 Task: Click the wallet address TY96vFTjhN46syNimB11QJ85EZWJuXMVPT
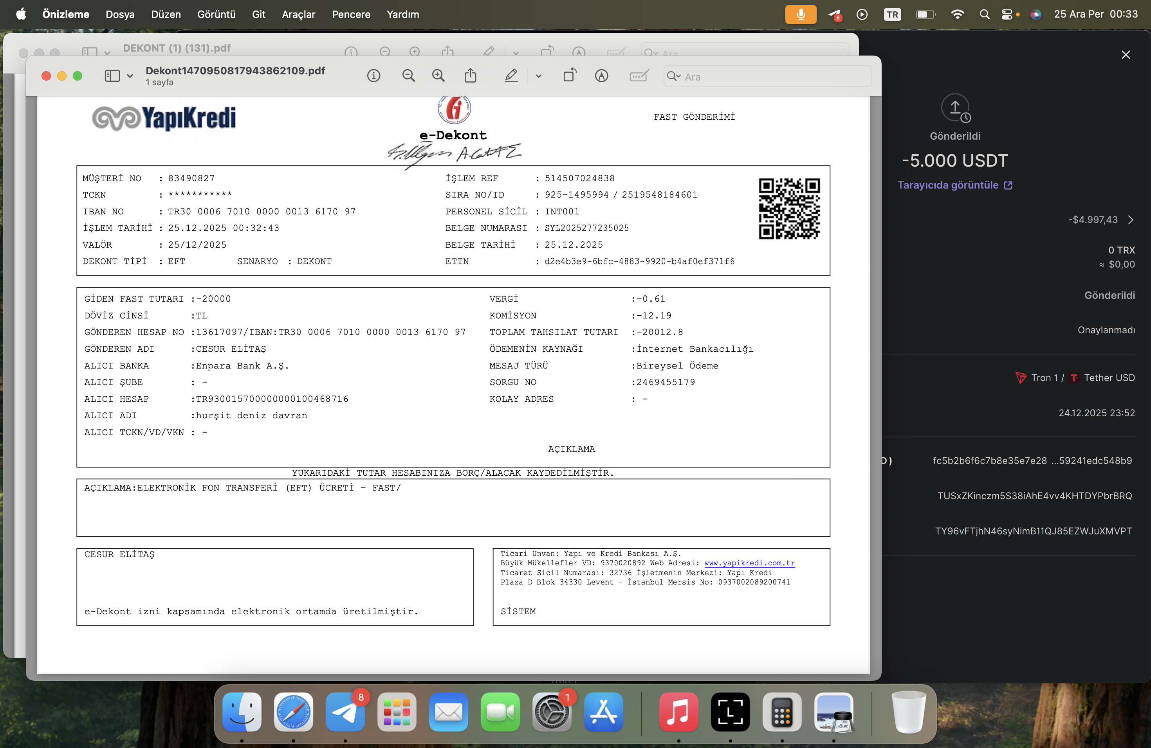coord(1034,531)
